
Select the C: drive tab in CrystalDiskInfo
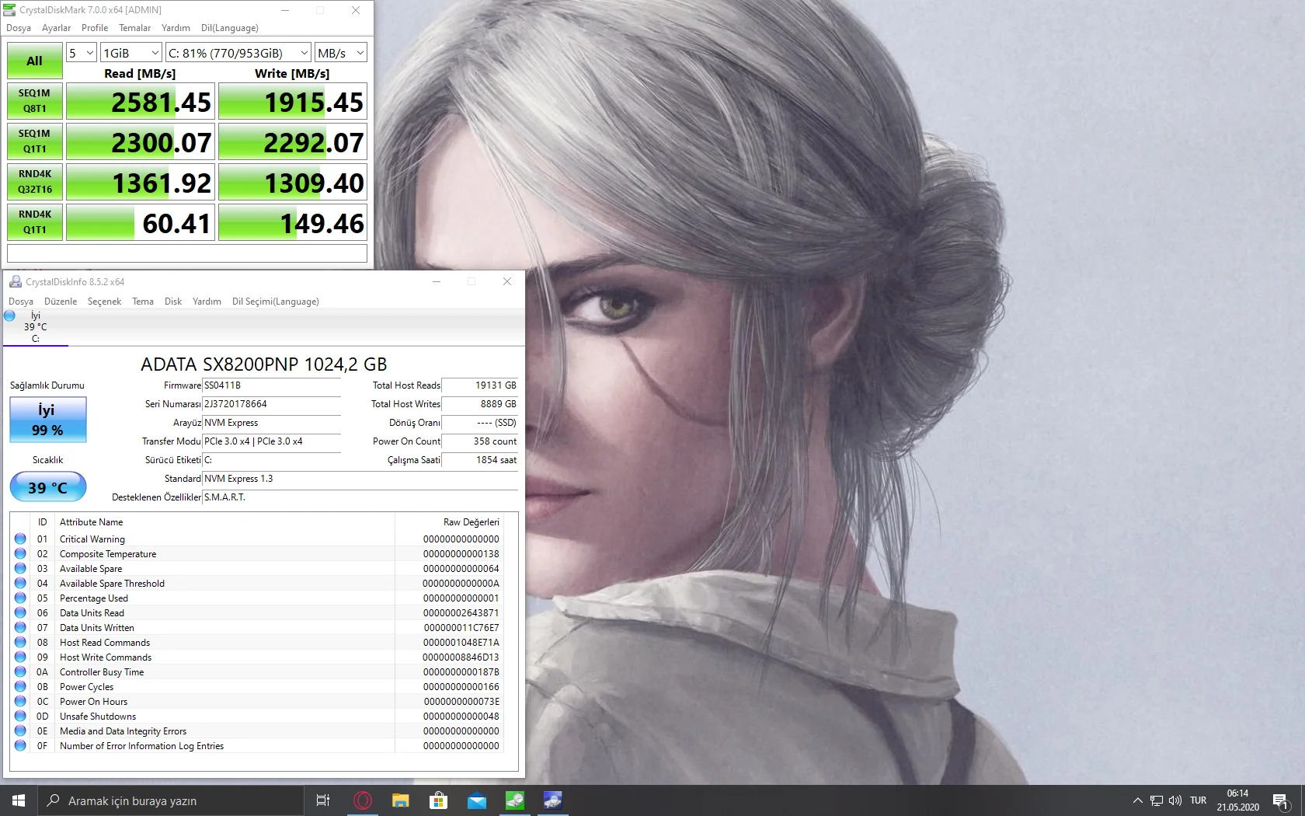point(35,327)
